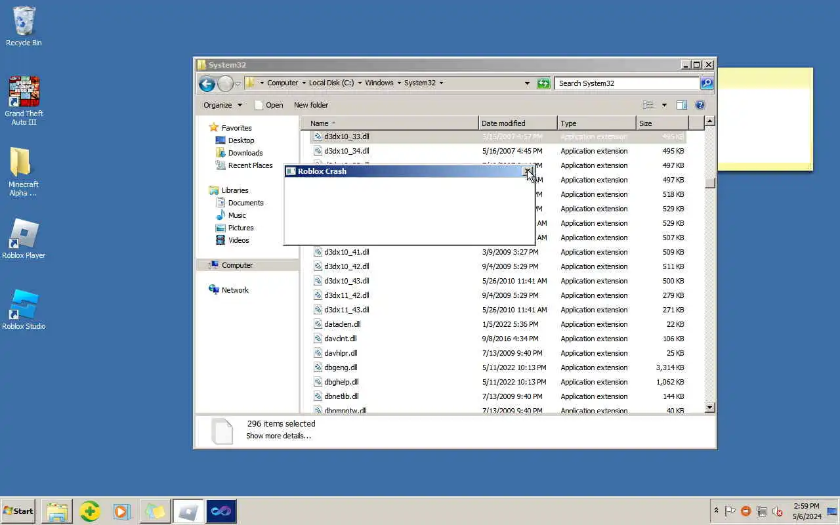Open the view options dropdown arrow
This screenshot has height=525, width=840.
[x=663, y=105]
